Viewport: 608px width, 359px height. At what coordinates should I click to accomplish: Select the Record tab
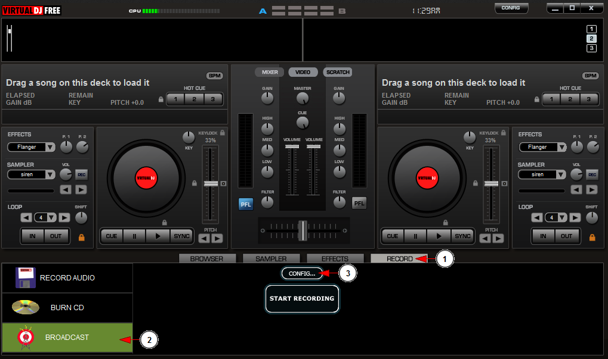(399, 258)
